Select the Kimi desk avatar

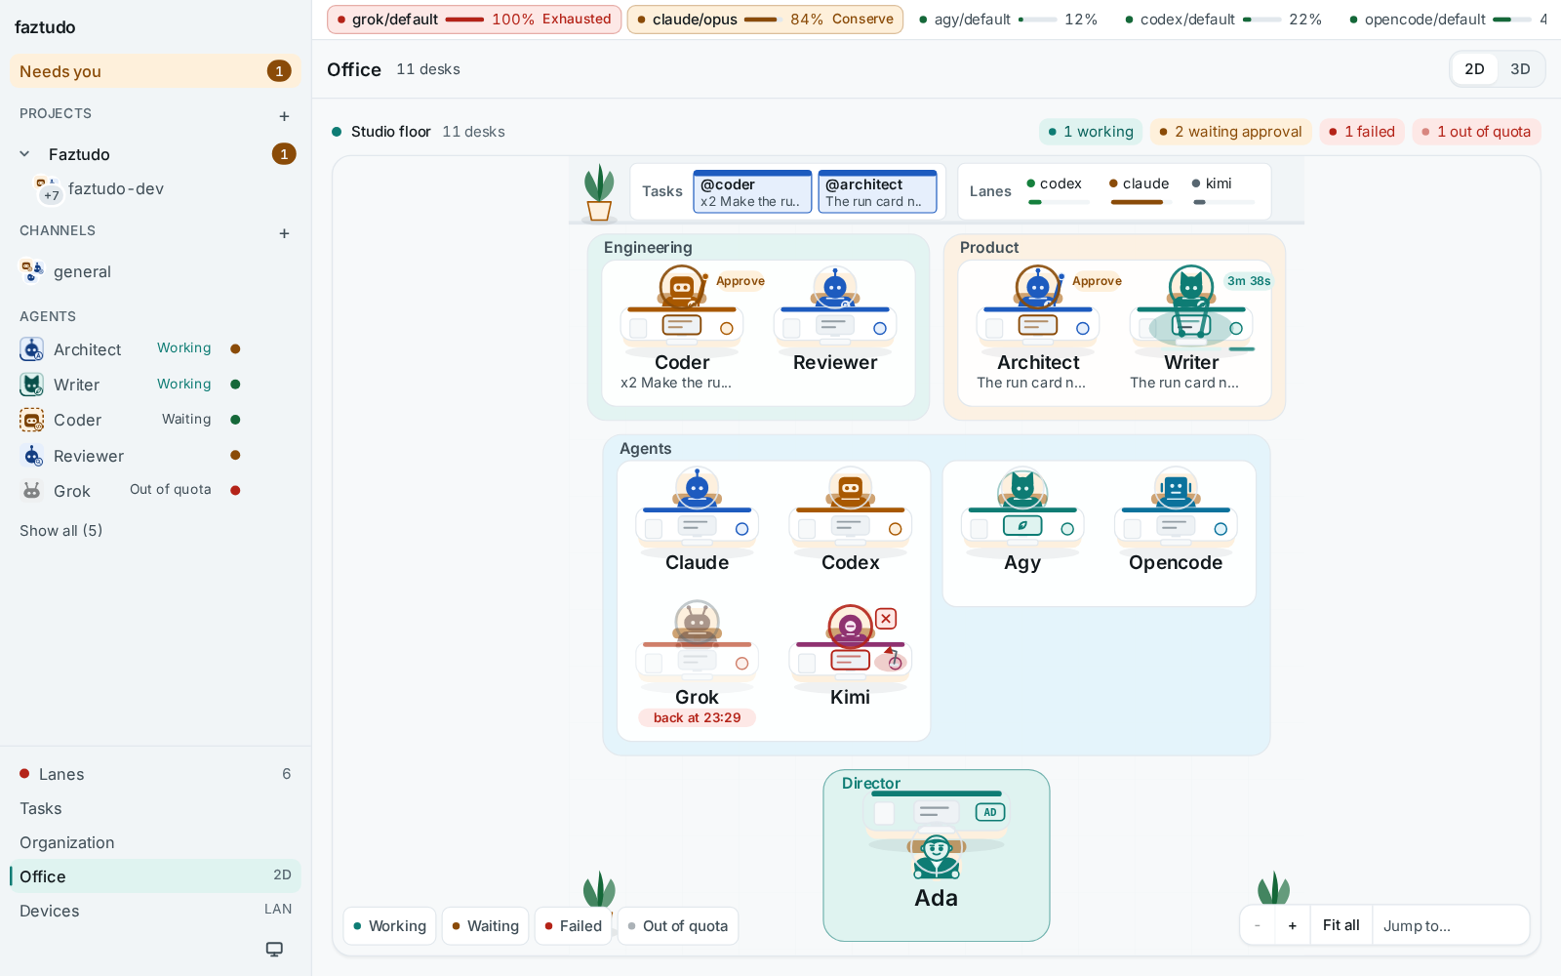pyautogui.click(x=851, y=627)
